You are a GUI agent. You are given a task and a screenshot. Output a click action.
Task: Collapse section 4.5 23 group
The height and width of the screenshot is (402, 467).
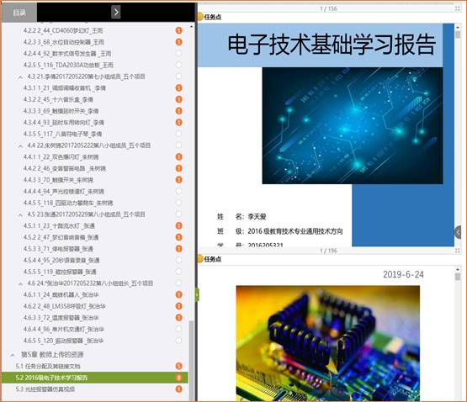coord(20,214)
